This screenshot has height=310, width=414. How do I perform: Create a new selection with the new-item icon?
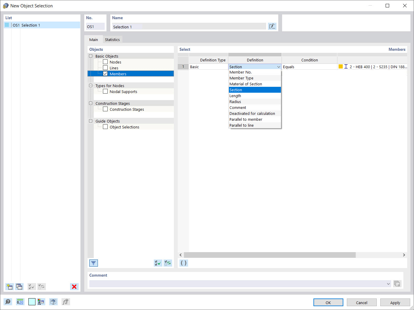9,286
